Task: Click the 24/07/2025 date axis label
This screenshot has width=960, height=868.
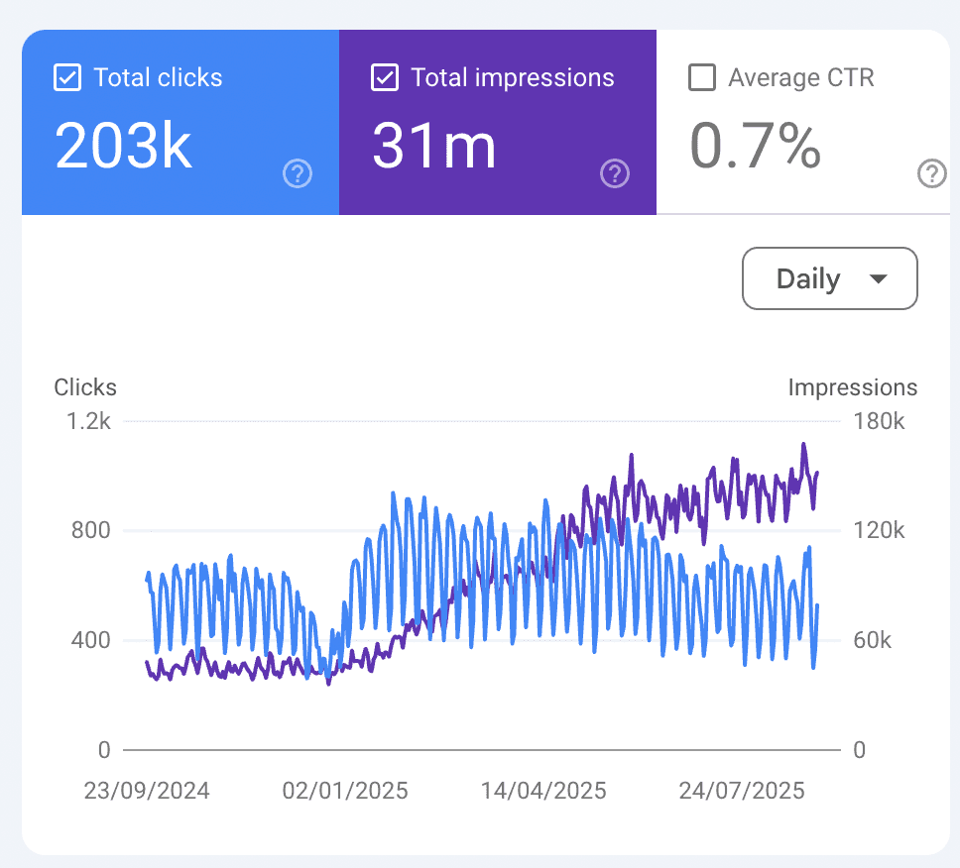Action: [x=742, y=791]
